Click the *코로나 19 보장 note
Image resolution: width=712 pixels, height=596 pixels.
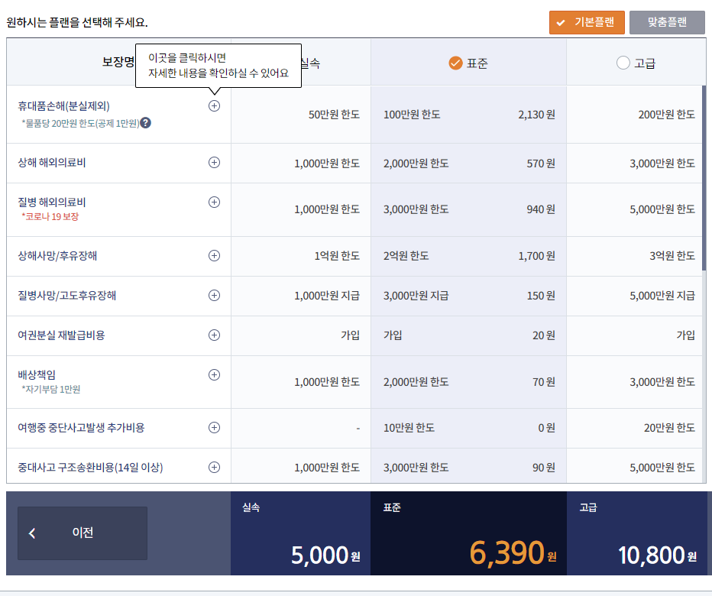click(50, 217)
